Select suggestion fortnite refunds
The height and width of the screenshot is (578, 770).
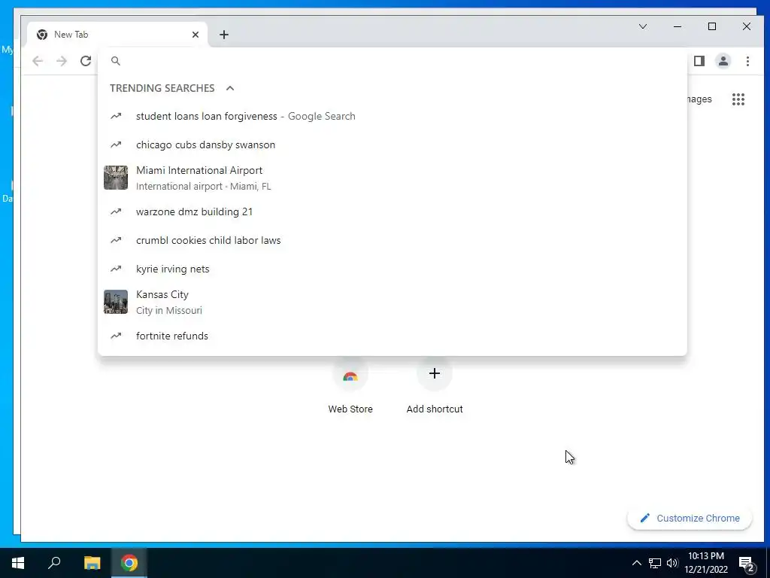[x=393, y=336]
